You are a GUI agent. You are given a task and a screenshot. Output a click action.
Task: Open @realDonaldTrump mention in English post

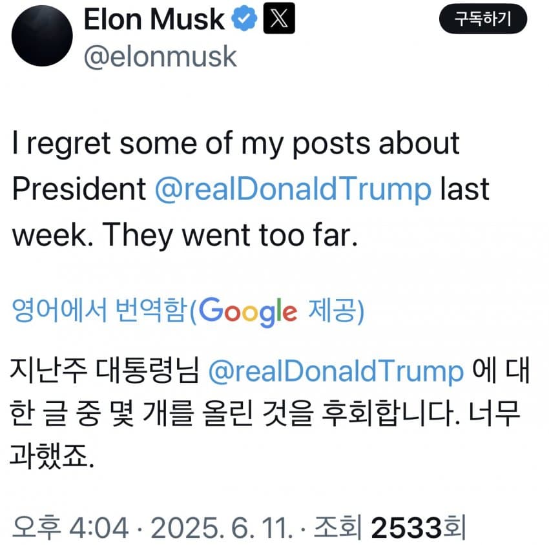click(x=293, y=189)
